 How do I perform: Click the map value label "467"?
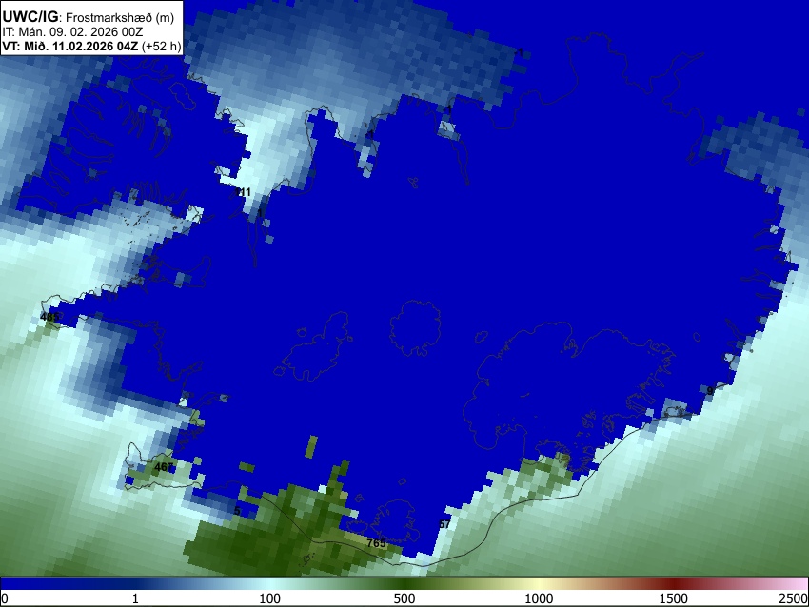click(x=164, y=467)
